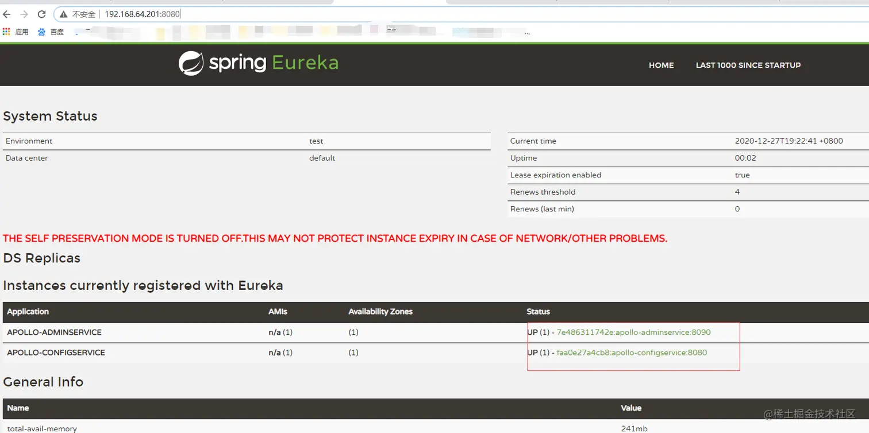This screenshot has height=433, width=869.
Task: Open the apps grid icon in bookmarks bar
Action: (6, 32)
